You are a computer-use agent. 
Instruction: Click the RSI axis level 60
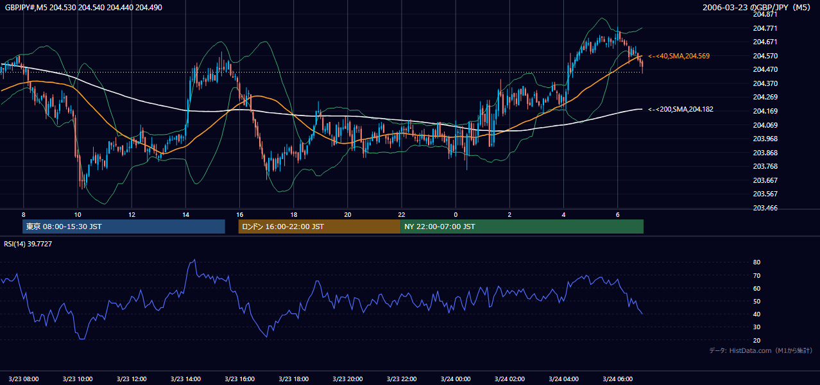(x=756, y=288)
